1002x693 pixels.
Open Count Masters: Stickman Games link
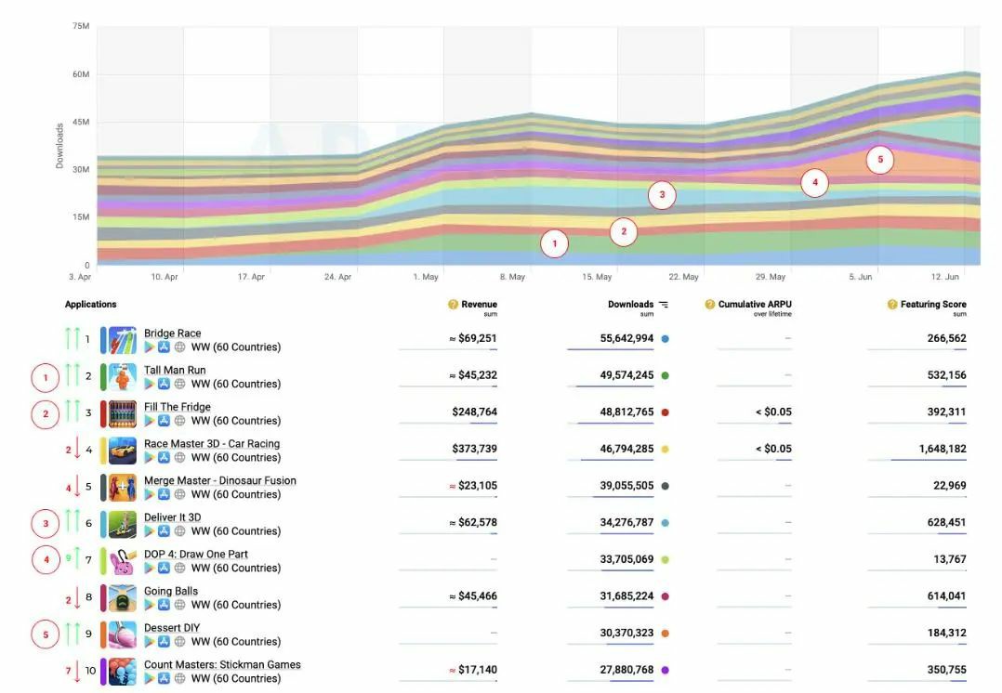222,665
